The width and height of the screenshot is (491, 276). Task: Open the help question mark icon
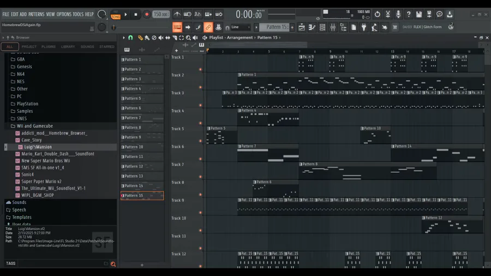(408, 14)
